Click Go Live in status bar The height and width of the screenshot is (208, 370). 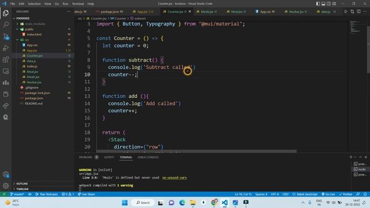(x=328, y=194)
